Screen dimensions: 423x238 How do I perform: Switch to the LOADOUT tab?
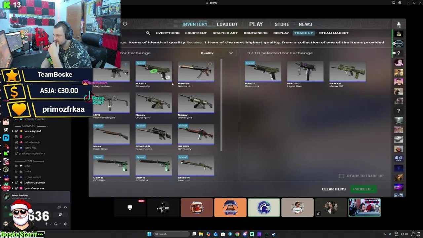(x=227, y=24)
